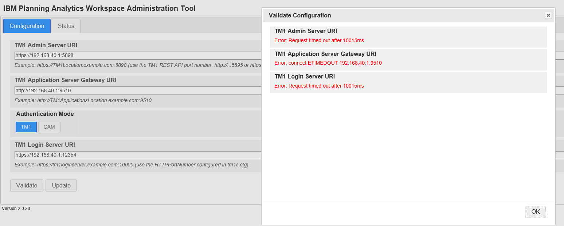Click the Authentication Mode label
The height and width of the screenshot is (226, 564).
pos(45,114)
